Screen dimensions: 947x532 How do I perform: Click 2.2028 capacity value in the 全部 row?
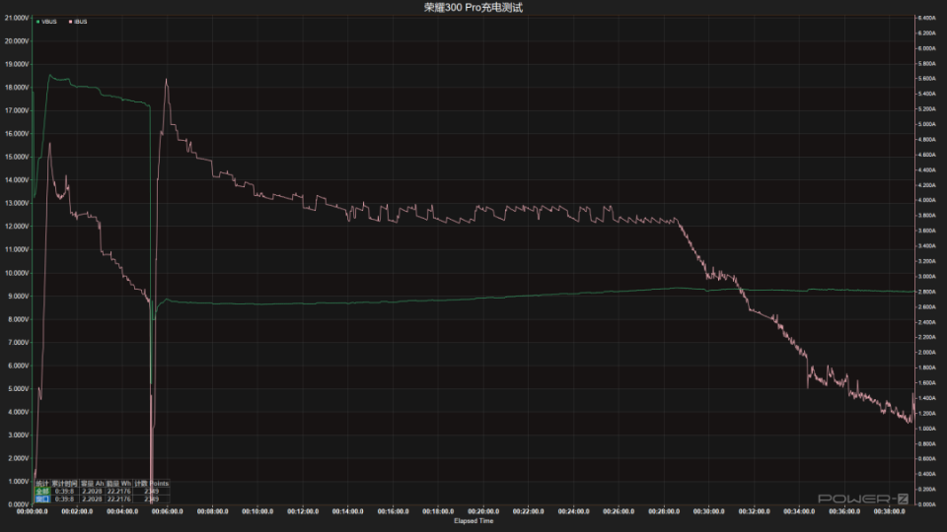pos(92,491)
